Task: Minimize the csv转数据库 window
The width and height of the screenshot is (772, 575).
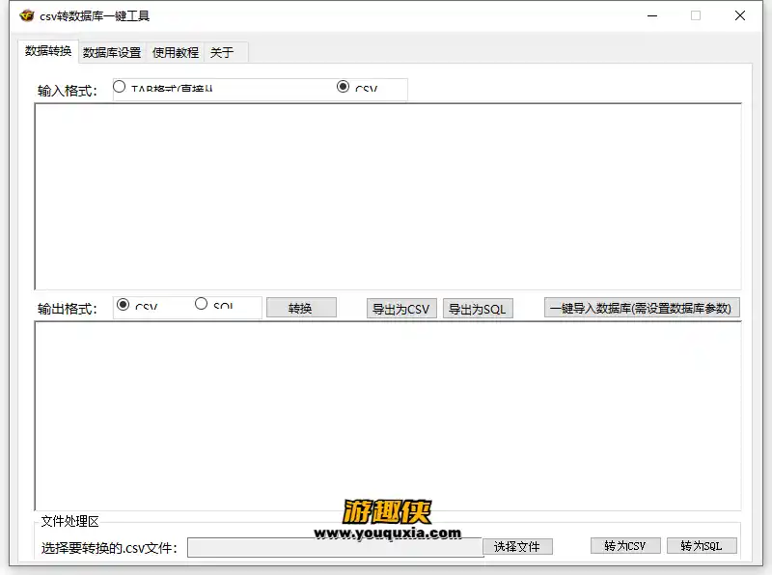Action: click(x=652, y=15)
